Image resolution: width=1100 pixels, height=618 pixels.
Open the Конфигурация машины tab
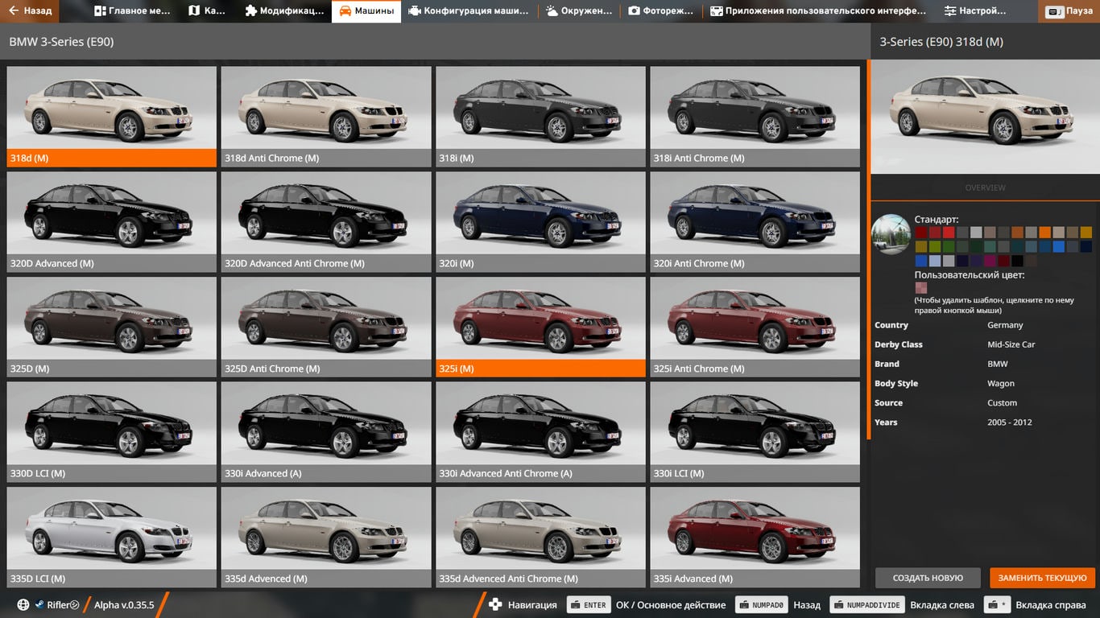tap(468, 11)
